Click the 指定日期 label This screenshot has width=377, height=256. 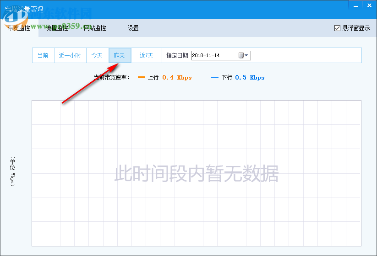177,55
